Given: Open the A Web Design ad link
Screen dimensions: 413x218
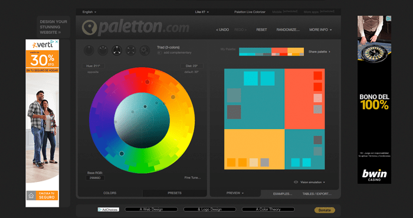Looking at the screenshot, I should click(x=151, y=209).
